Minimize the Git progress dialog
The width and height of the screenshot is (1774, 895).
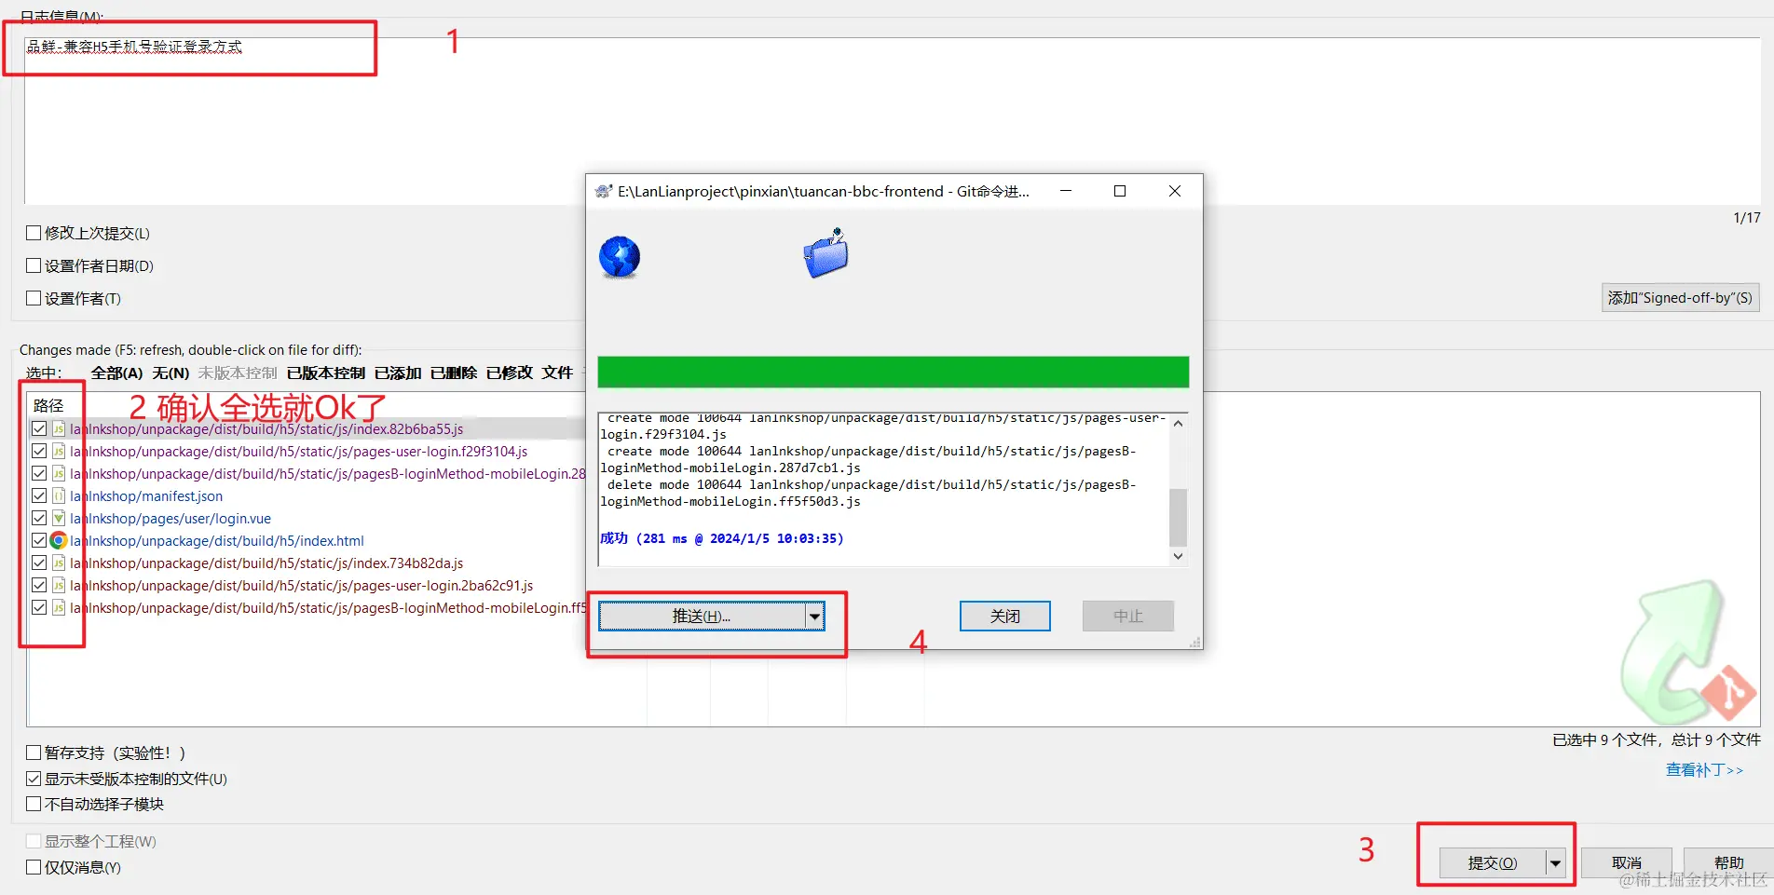(1066, 191)
